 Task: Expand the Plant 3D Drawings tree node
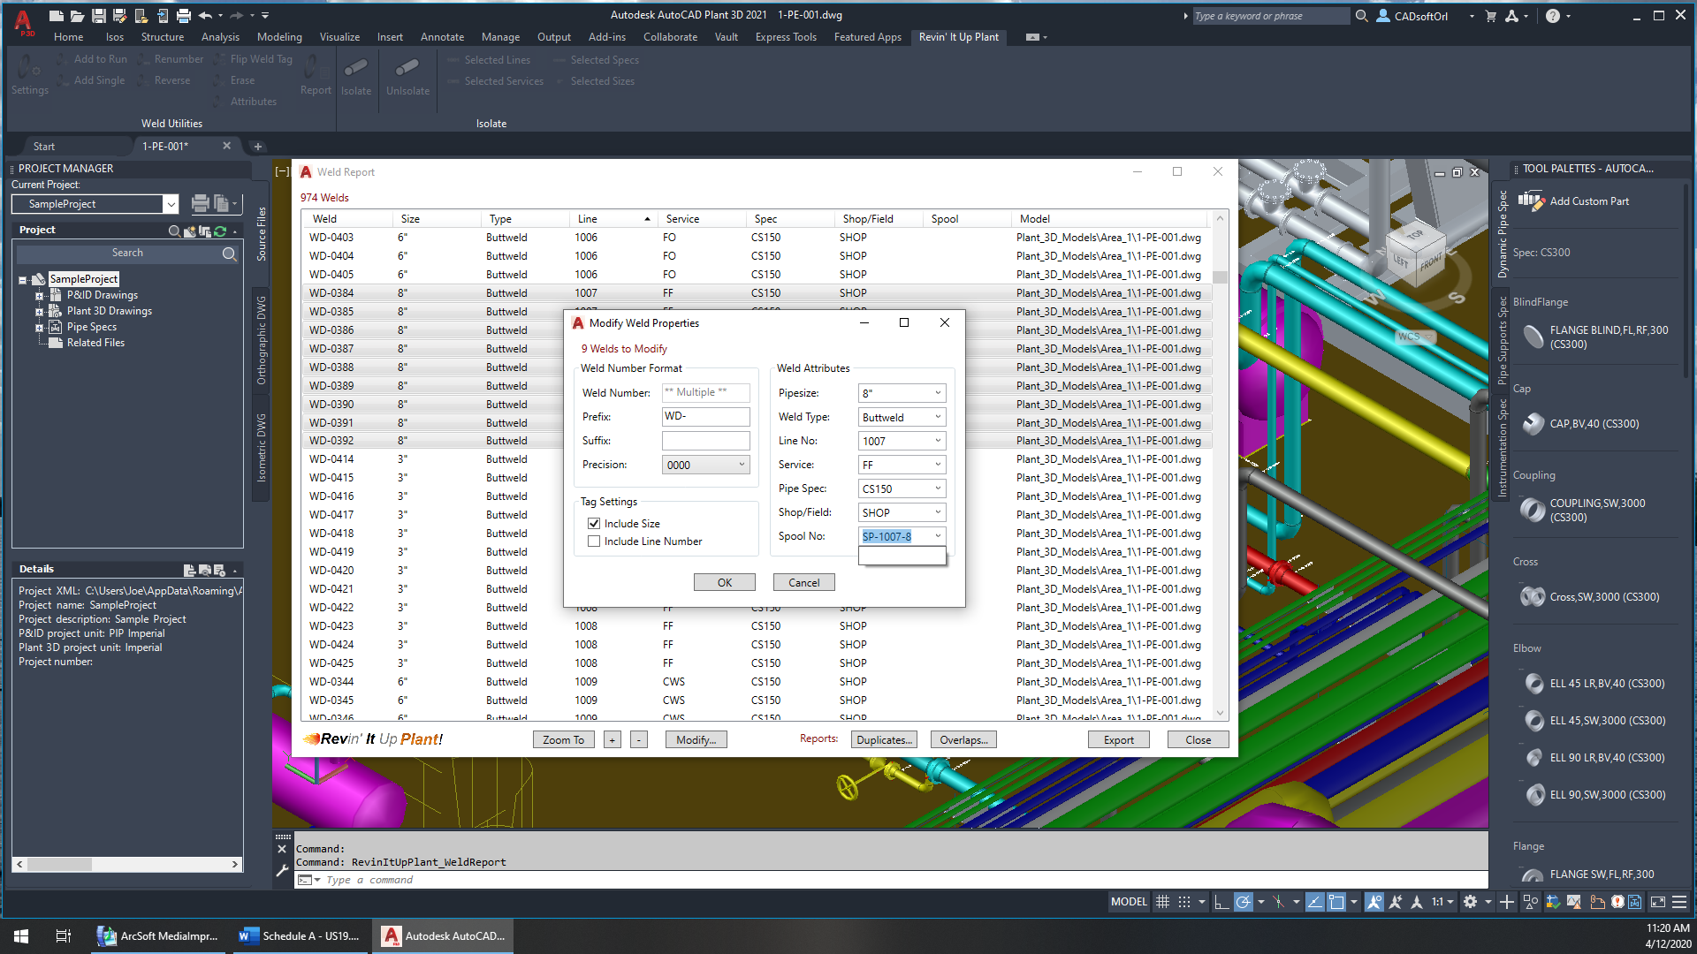[x=39, y=311]
